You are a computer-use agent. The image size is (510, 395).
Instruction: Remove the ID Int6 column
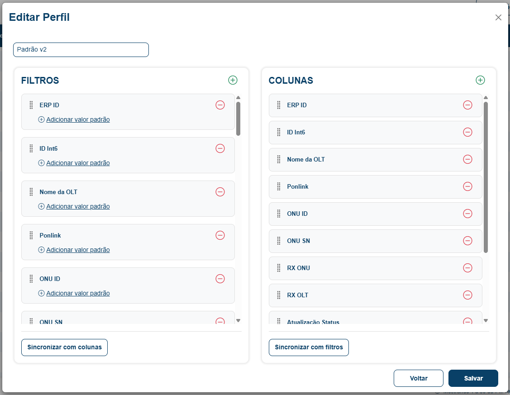(468, 132)
